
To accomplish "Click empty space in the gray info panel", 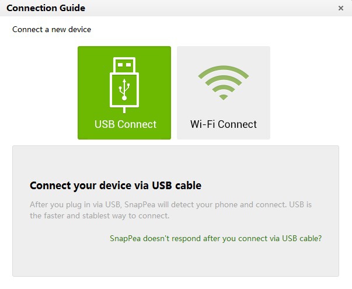I will coord(175,260).
